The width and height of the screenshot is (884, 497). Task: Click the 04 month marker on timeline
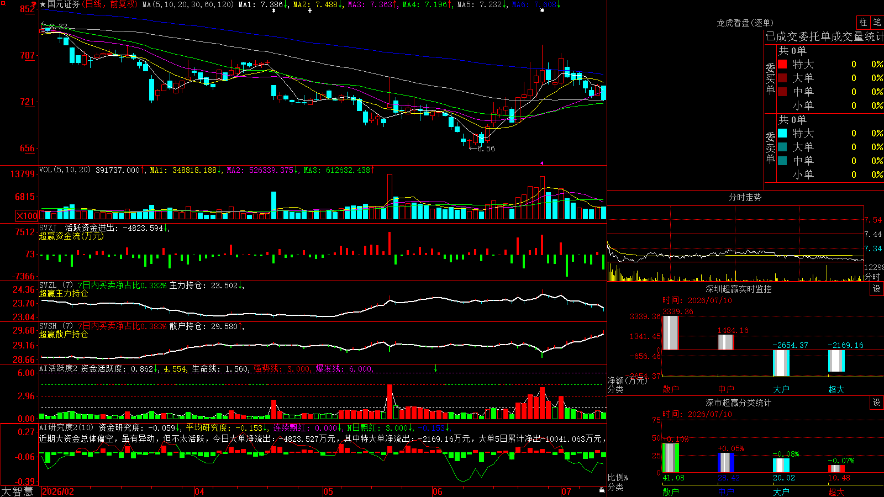pyautogui.click(x=199, y=491)
